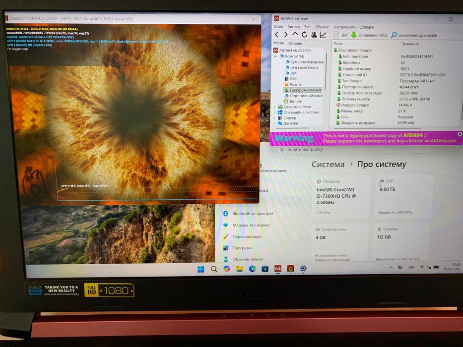Open Copilot from the taskbar
Image resolution: width=463 pixels, height=347 pixels.
pos(227,269)
